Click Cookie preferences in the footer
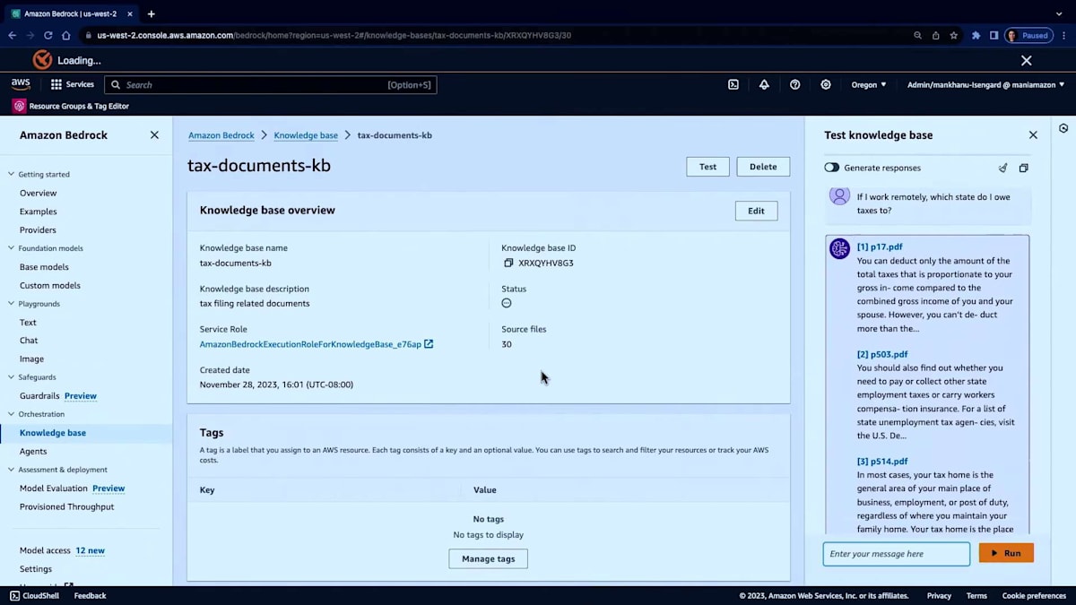The height and width of the screenshot is (605, 1076). (1034, 595)
